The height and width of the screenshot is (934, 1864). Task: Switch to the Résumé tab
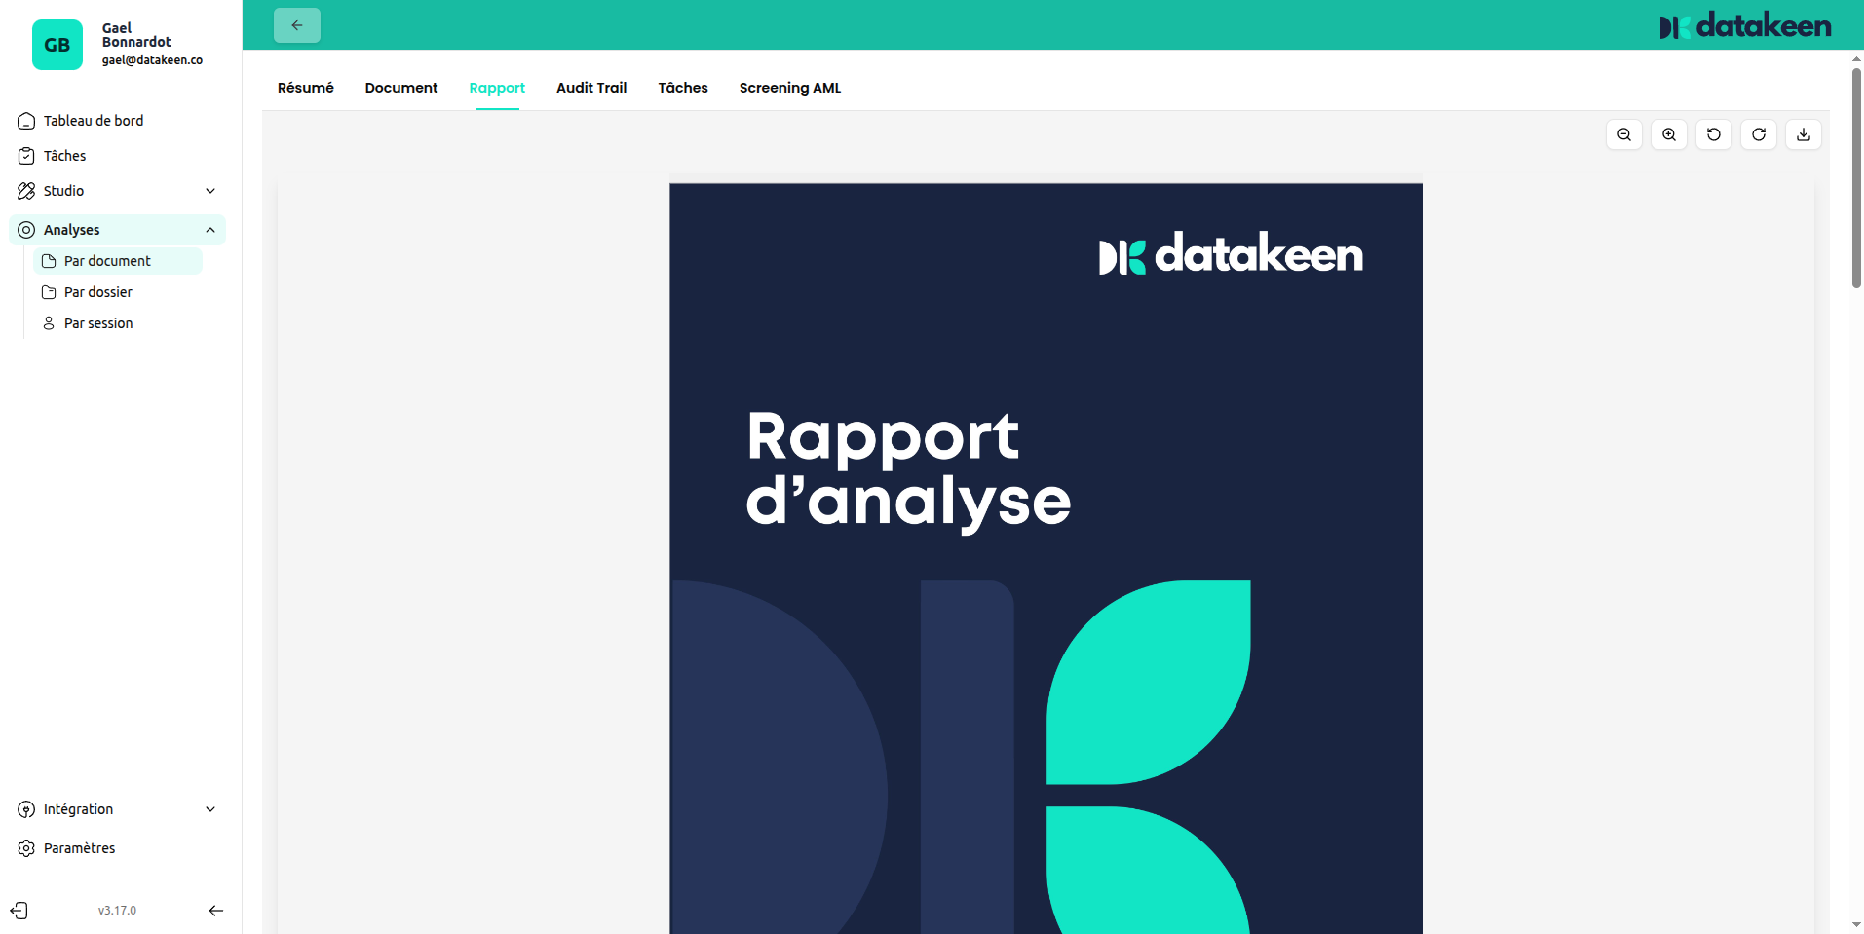pyautogui.click(x=305, y=88)
